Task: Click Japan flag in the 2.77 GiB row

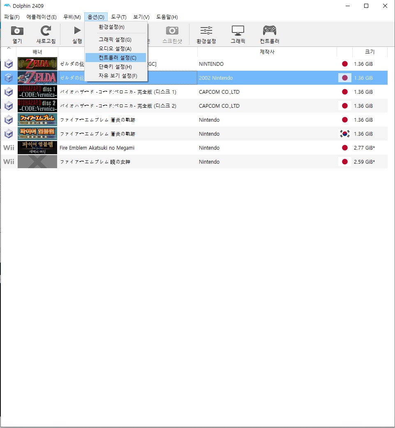Action: coord(345,148)
